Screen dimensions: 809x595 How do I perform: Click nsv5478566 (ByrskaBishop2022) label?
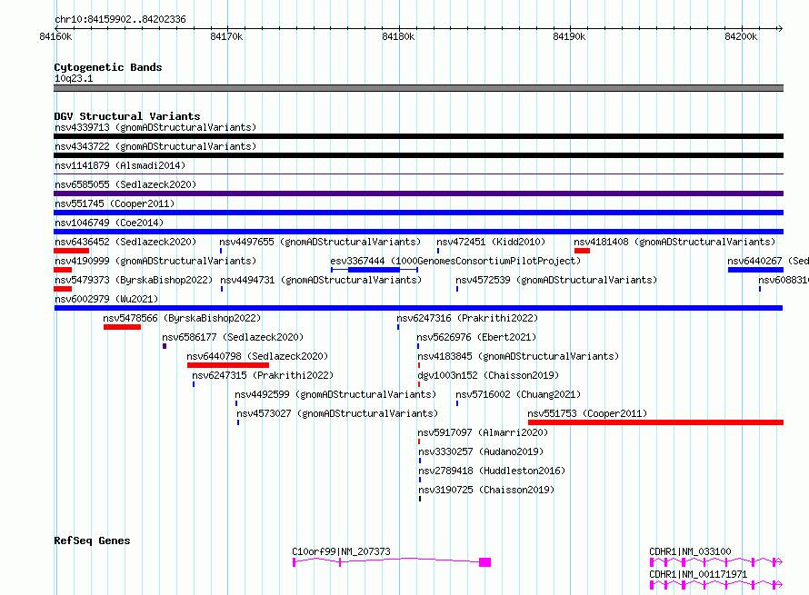(x=182, y=318)
